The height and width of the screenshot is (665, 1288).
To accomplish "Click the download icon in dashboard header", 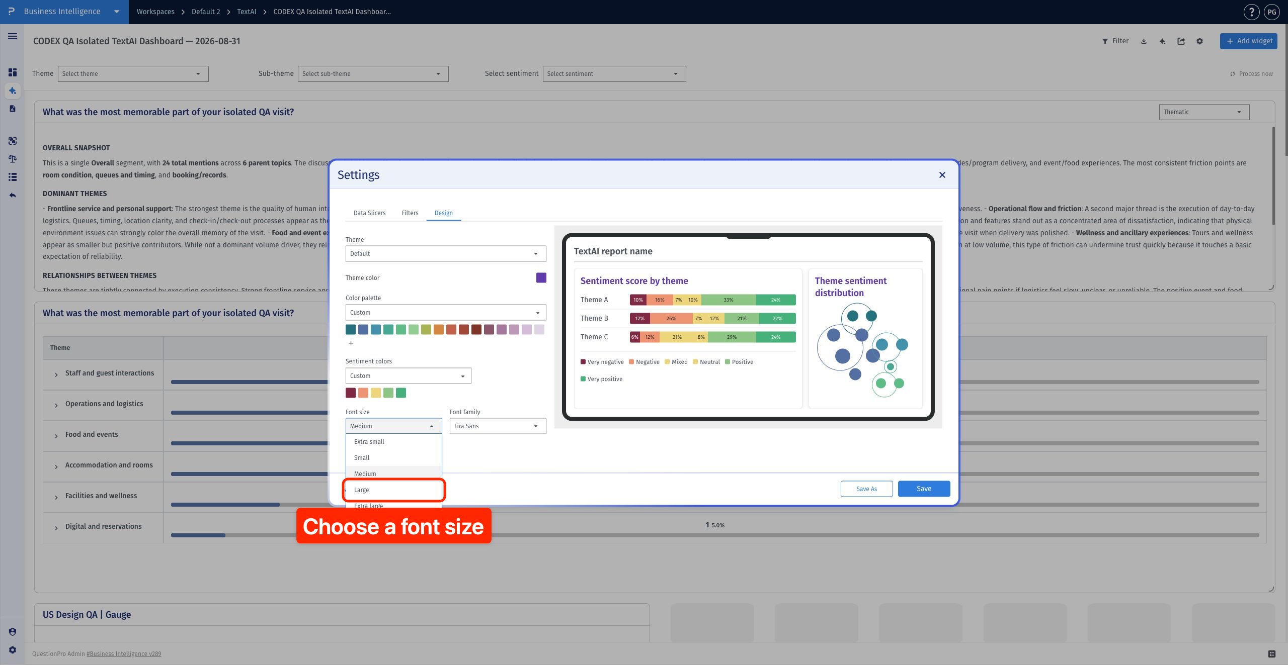I will (x=1144, y=41).
